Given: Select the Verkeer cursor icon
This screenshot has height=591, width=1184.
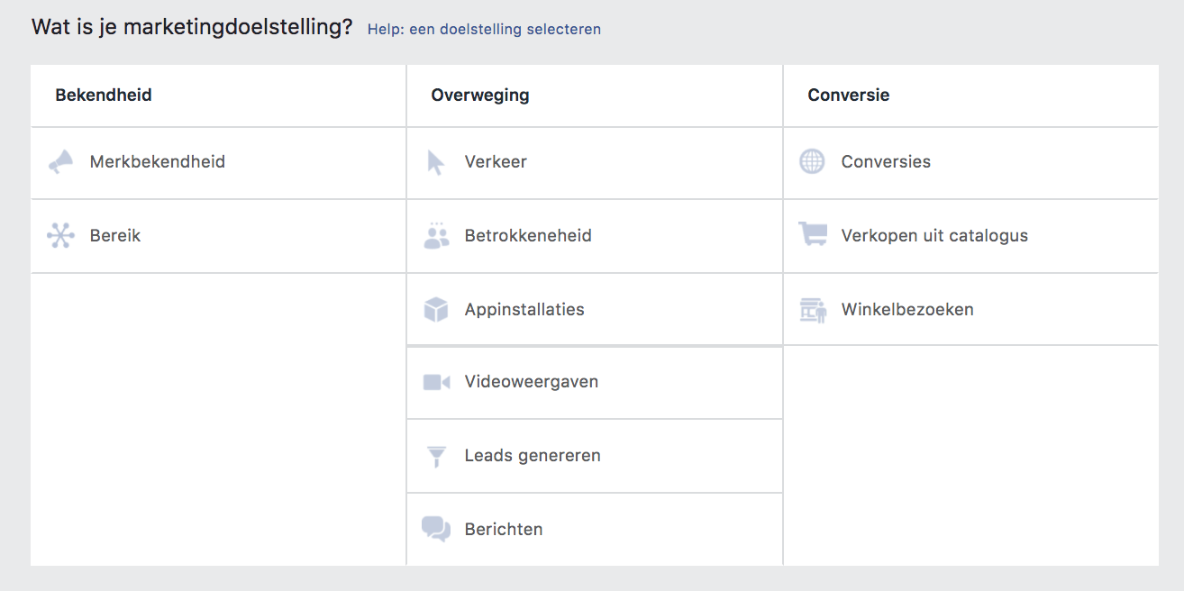Looking at the screenshot, I should point(436,162).
